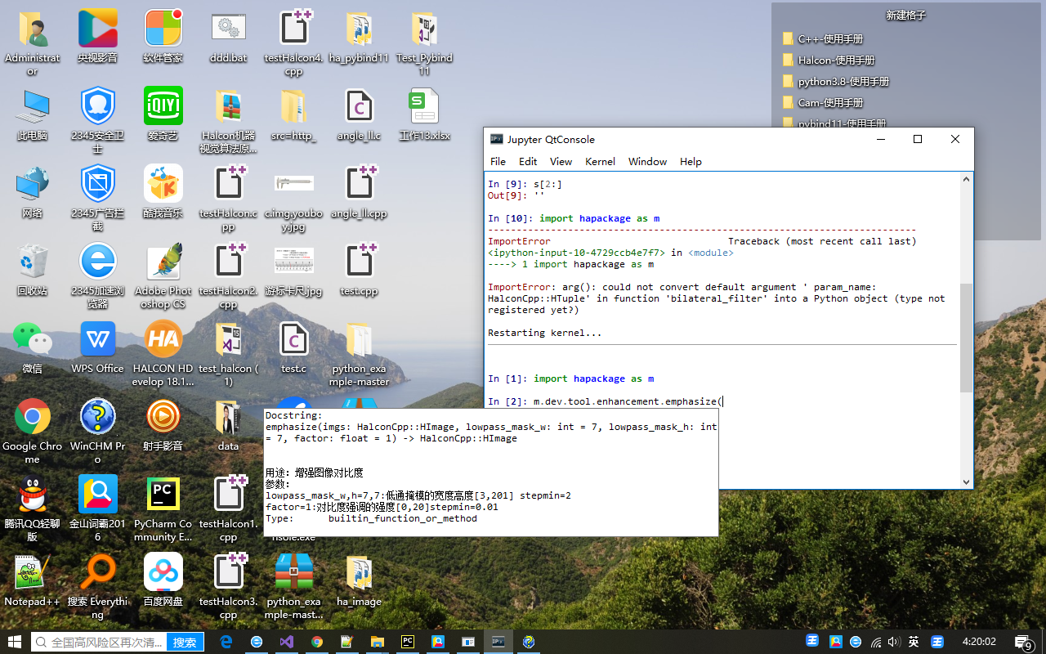Launch Google Chrome from the taskbar
Screen dimensions: 1046x654
click(317, 642)
